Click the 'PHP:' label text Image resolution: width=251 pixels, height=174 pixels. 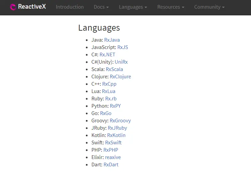click(x=97, y=150)
